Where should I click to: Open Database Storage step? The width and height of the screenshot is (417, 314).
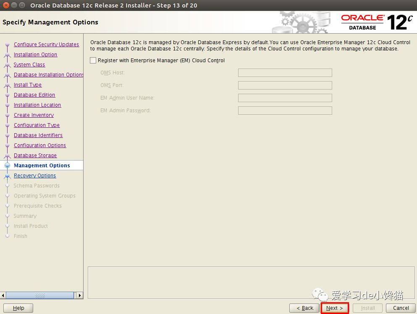35,156
